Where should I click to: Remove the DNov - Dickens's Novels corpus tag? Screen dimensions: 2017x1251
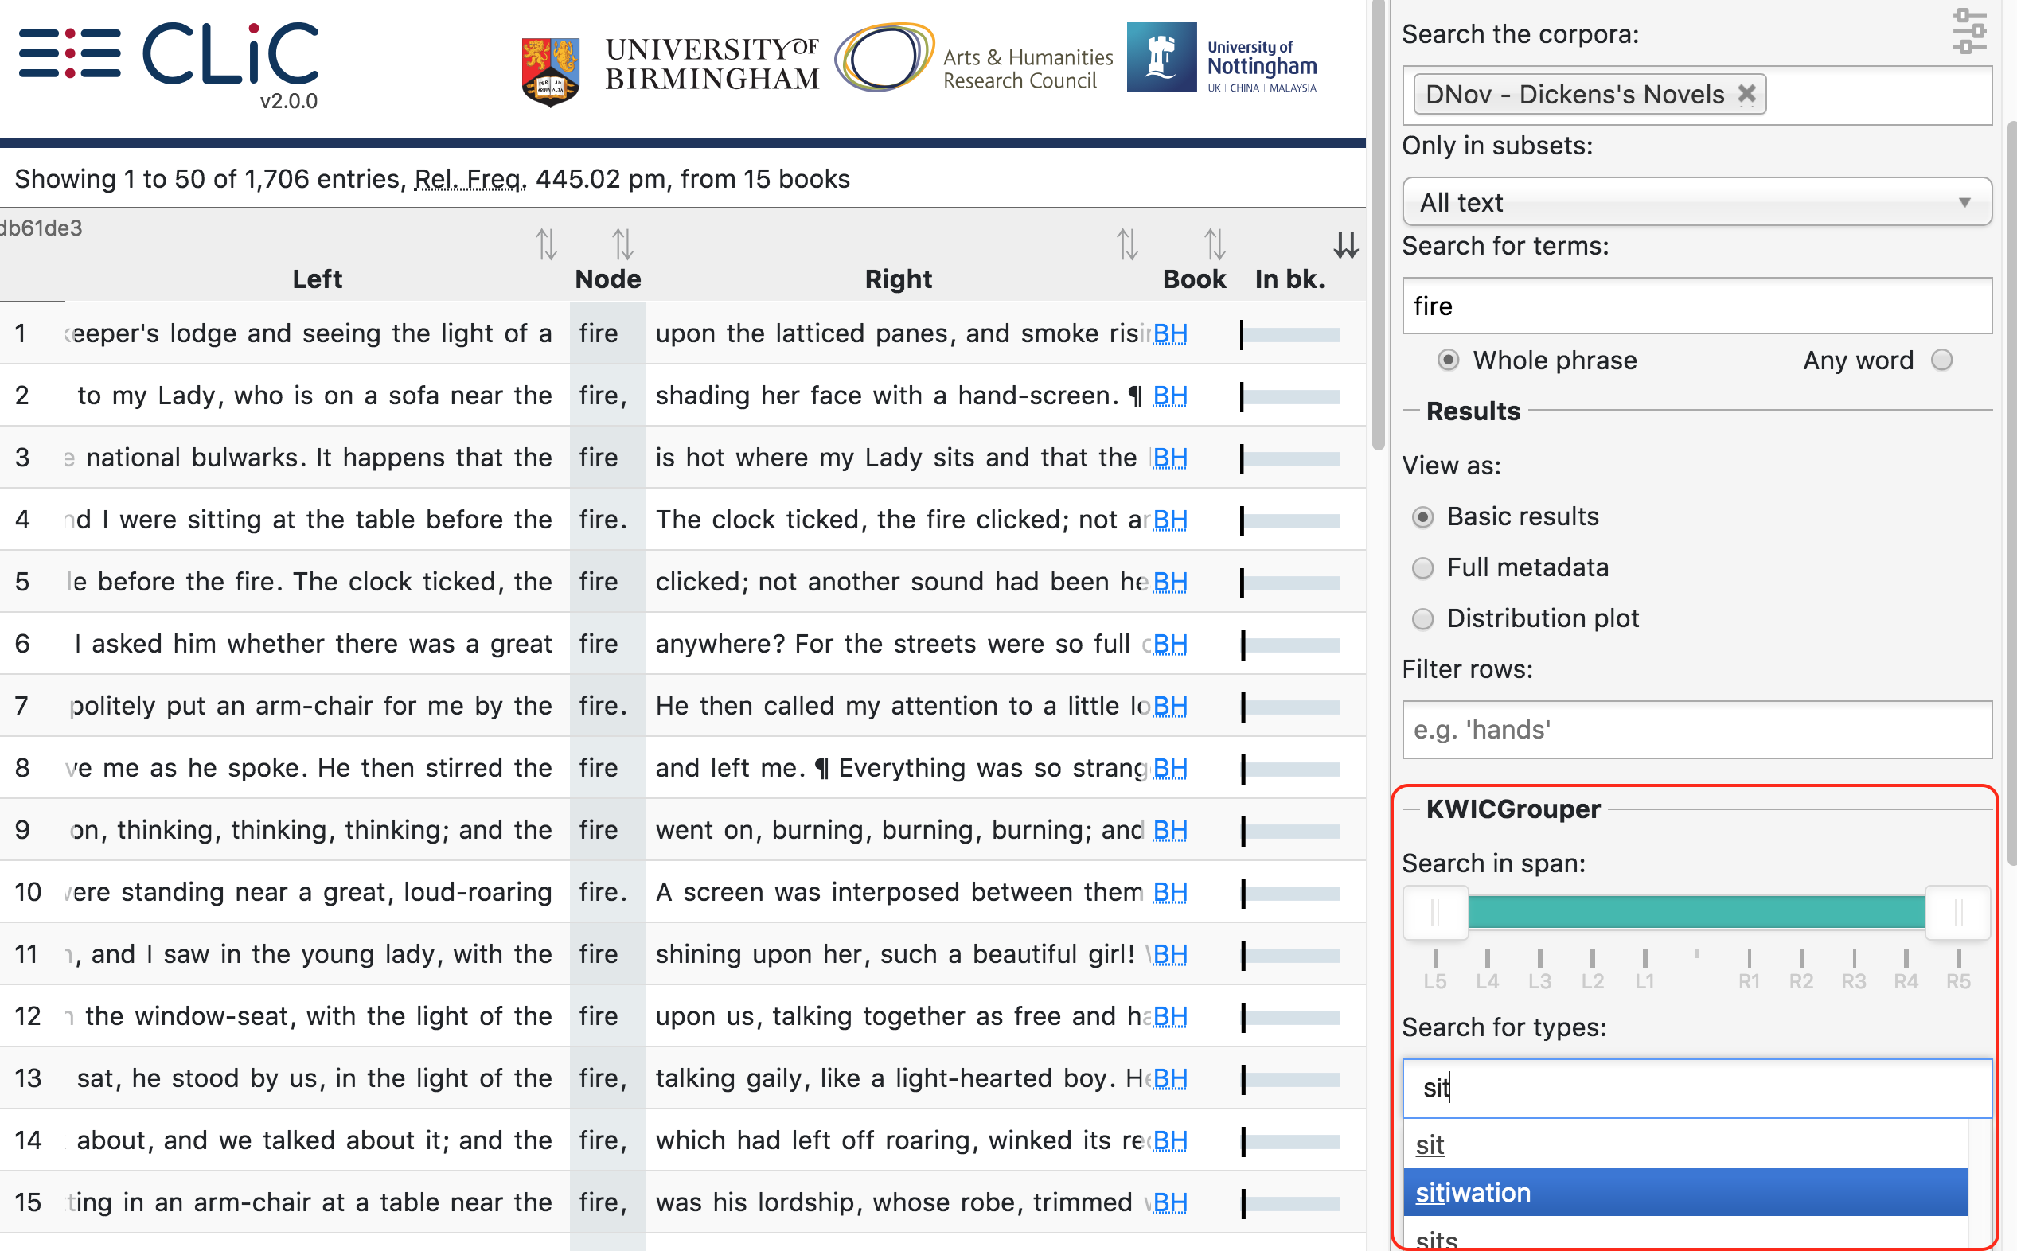[x=1746, y=93]
